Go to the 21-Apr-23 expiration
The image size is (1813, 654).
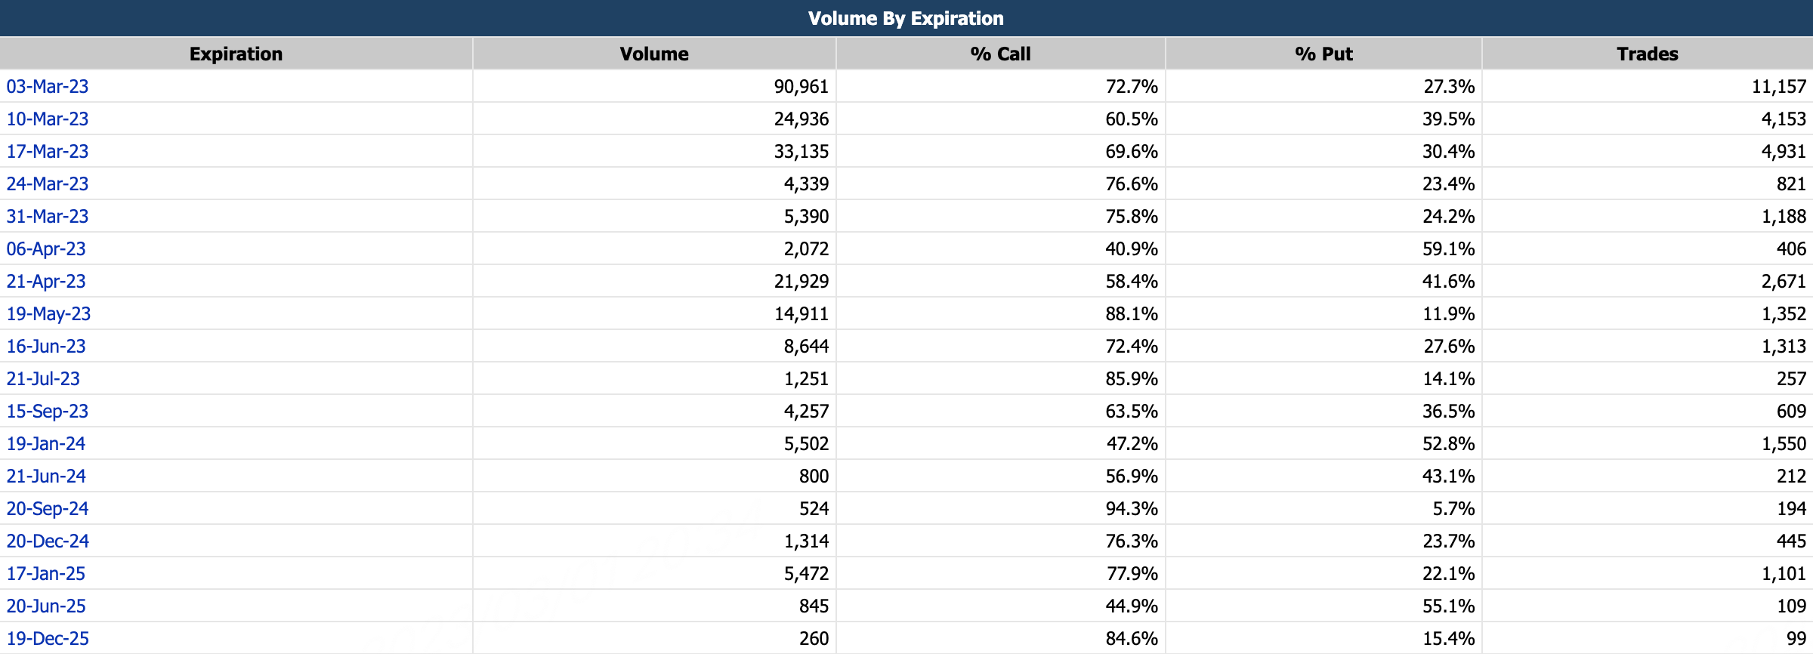coord(46,282)
